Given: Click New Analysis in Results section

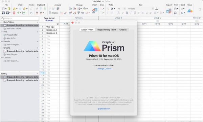Looking at the screenshot, I should tap(13, 45).
